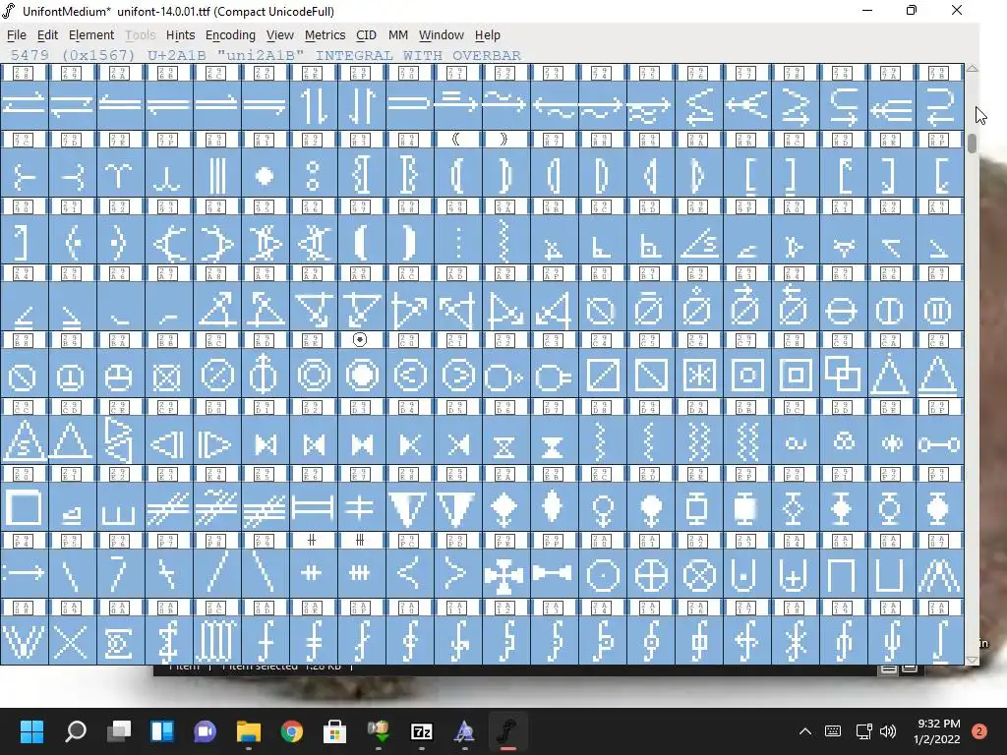This screenshot has height=755, width=1007.
Task: Open the MM menu
Action: pos(398,35)
